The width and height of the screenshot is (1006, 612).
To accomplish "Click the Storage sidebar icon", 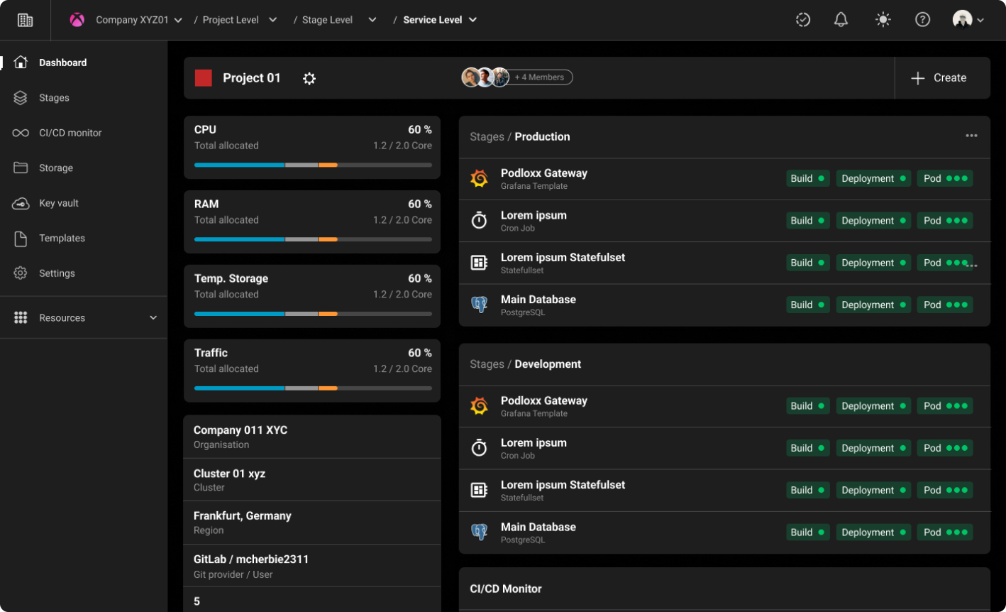I will tap(21, 168).
